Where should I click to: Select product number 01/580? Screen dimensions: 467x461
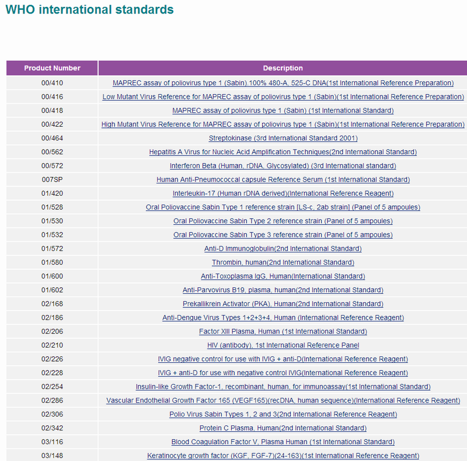coord(52,262)
